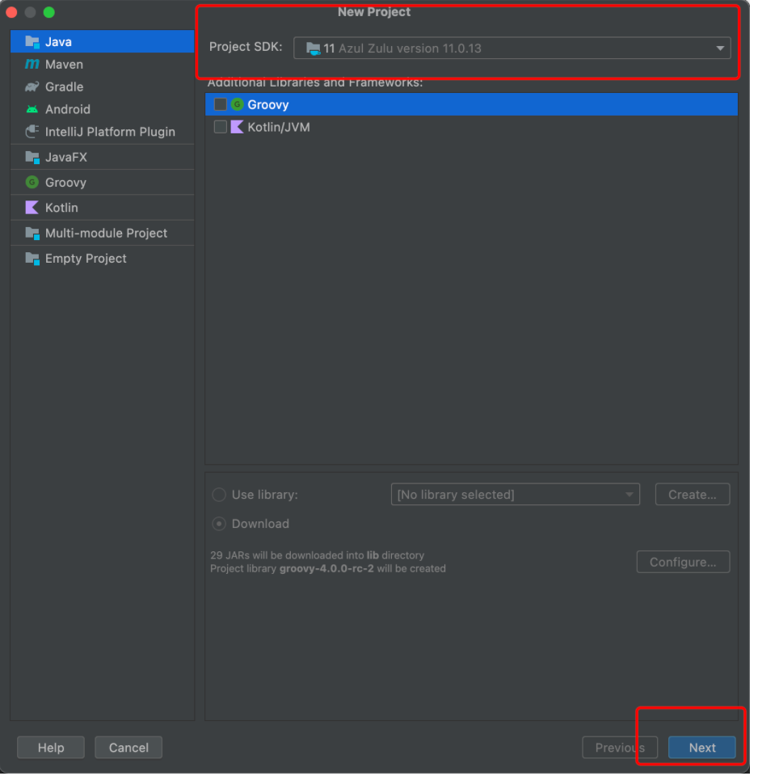Click the gray minimize window button
758x776 pixels.
point(31,12)
